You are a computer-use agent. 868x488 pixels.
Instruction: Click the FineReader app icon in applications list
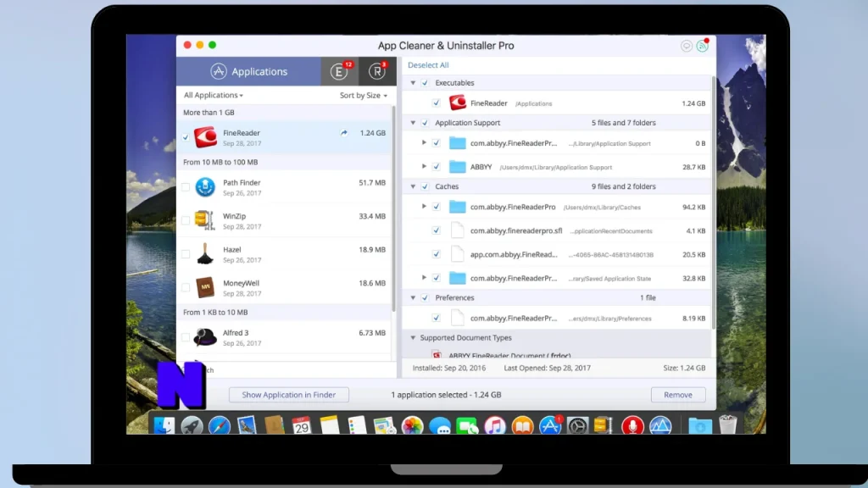[x=205, y=137]
